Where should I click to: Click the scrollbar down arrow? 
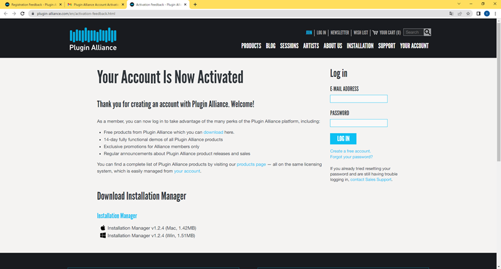click(x=498, y=266)
